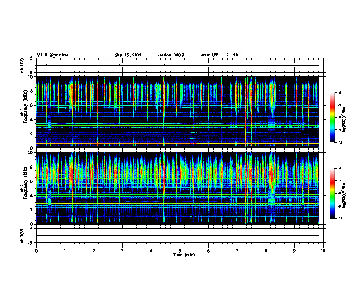The height and width of the screenshot is (281, 364).
Task: Click the "9" tick on the time axis
Action: (x=294, y=251)
